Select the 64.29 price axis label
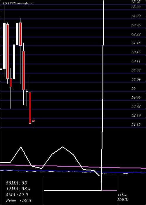146x205 pixels. 136,16
